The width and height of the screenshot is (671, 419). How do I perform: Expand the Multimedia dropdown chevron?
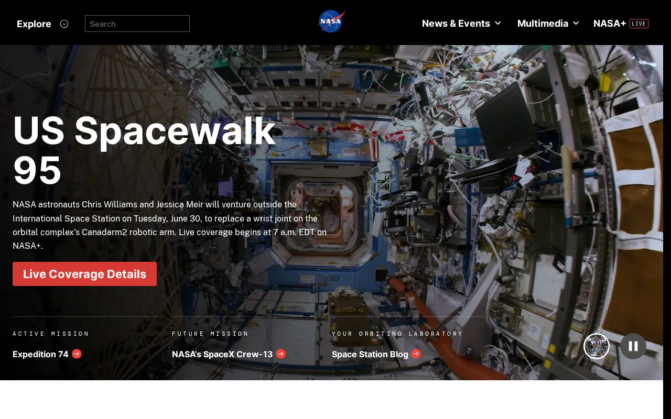pos(576,23)
